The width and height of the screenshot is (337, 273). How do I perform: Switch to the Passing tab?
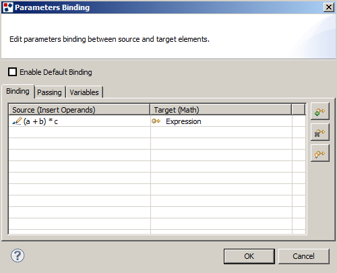click(49, 92)
